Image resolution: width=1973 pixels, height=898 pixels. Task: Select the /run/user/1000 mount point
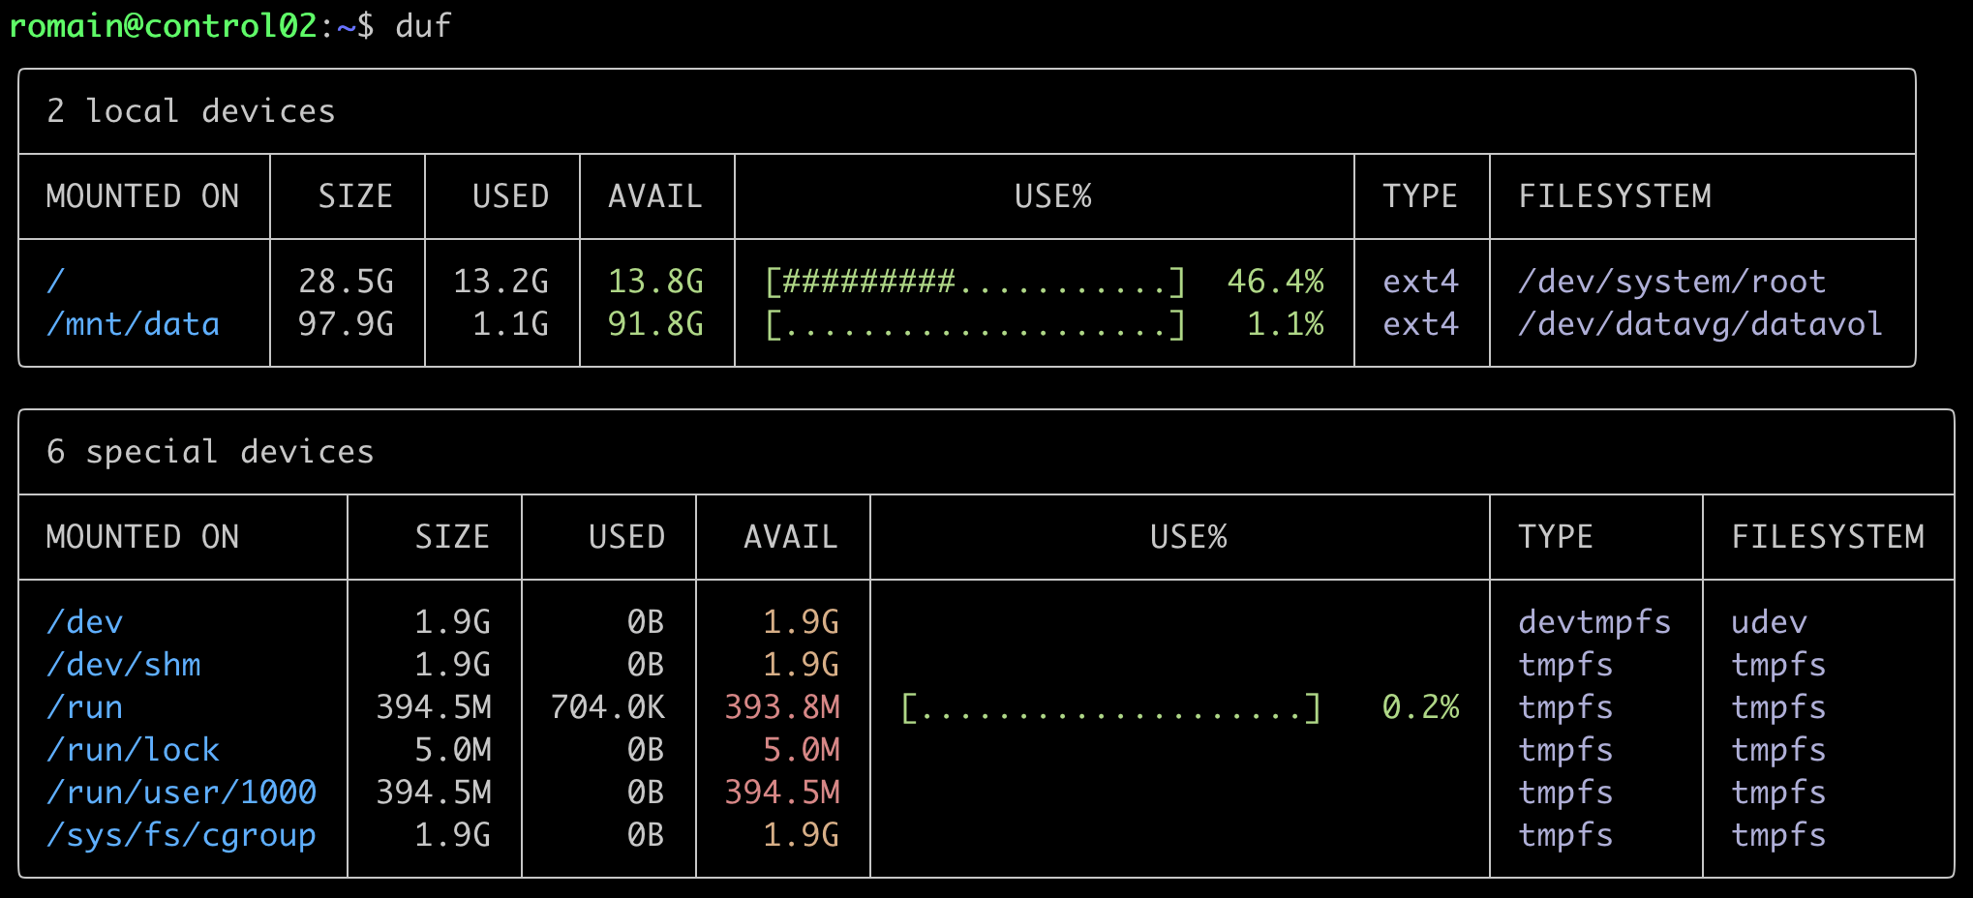point(182,793)
